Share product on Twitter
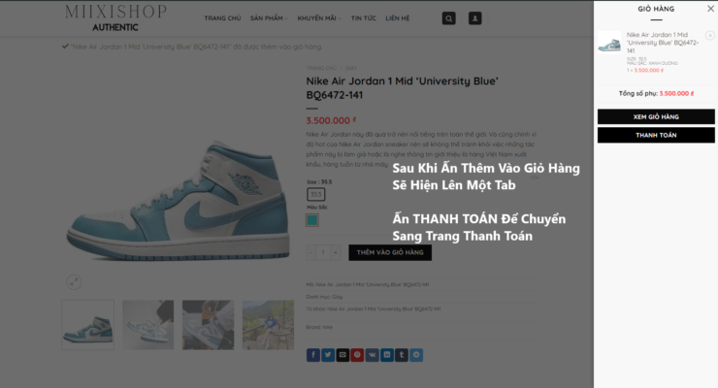Viewport: 718px width, 388px height. tap(328, 355)
